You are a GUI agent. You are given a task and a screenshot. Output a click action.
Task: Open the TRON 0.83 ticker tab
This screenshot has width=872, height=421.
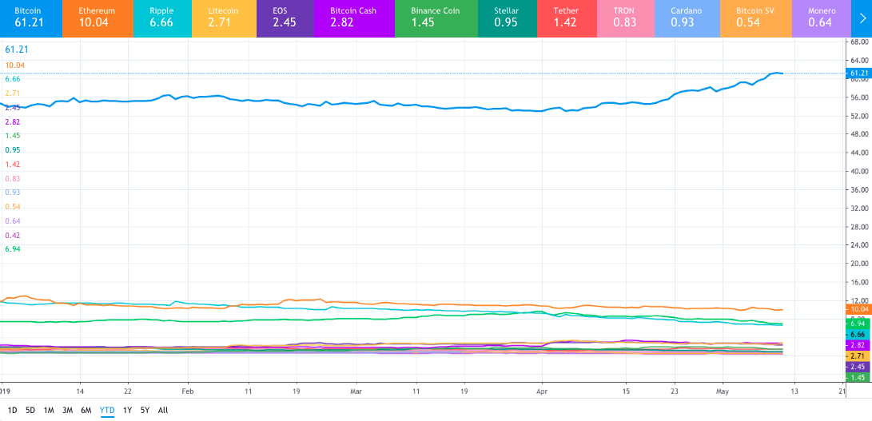[x=626, y=18]
